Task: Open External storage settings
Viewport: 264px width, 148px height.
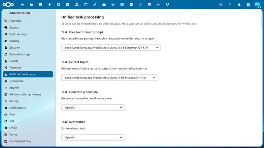Action: 28,54
